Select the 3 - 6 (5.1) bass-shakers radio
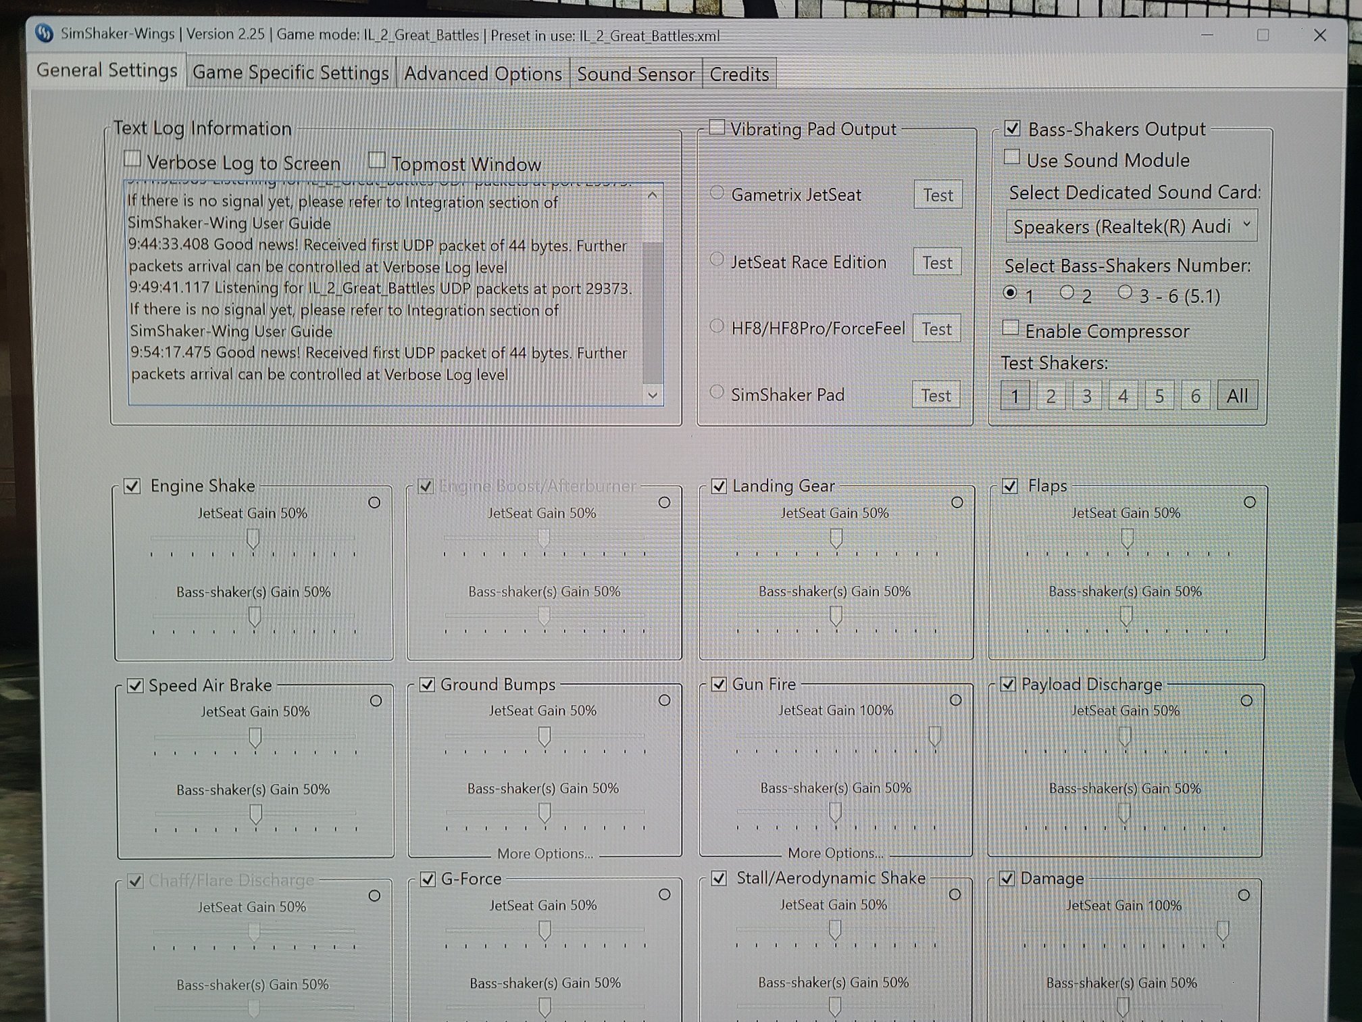 pos(1124,292)
